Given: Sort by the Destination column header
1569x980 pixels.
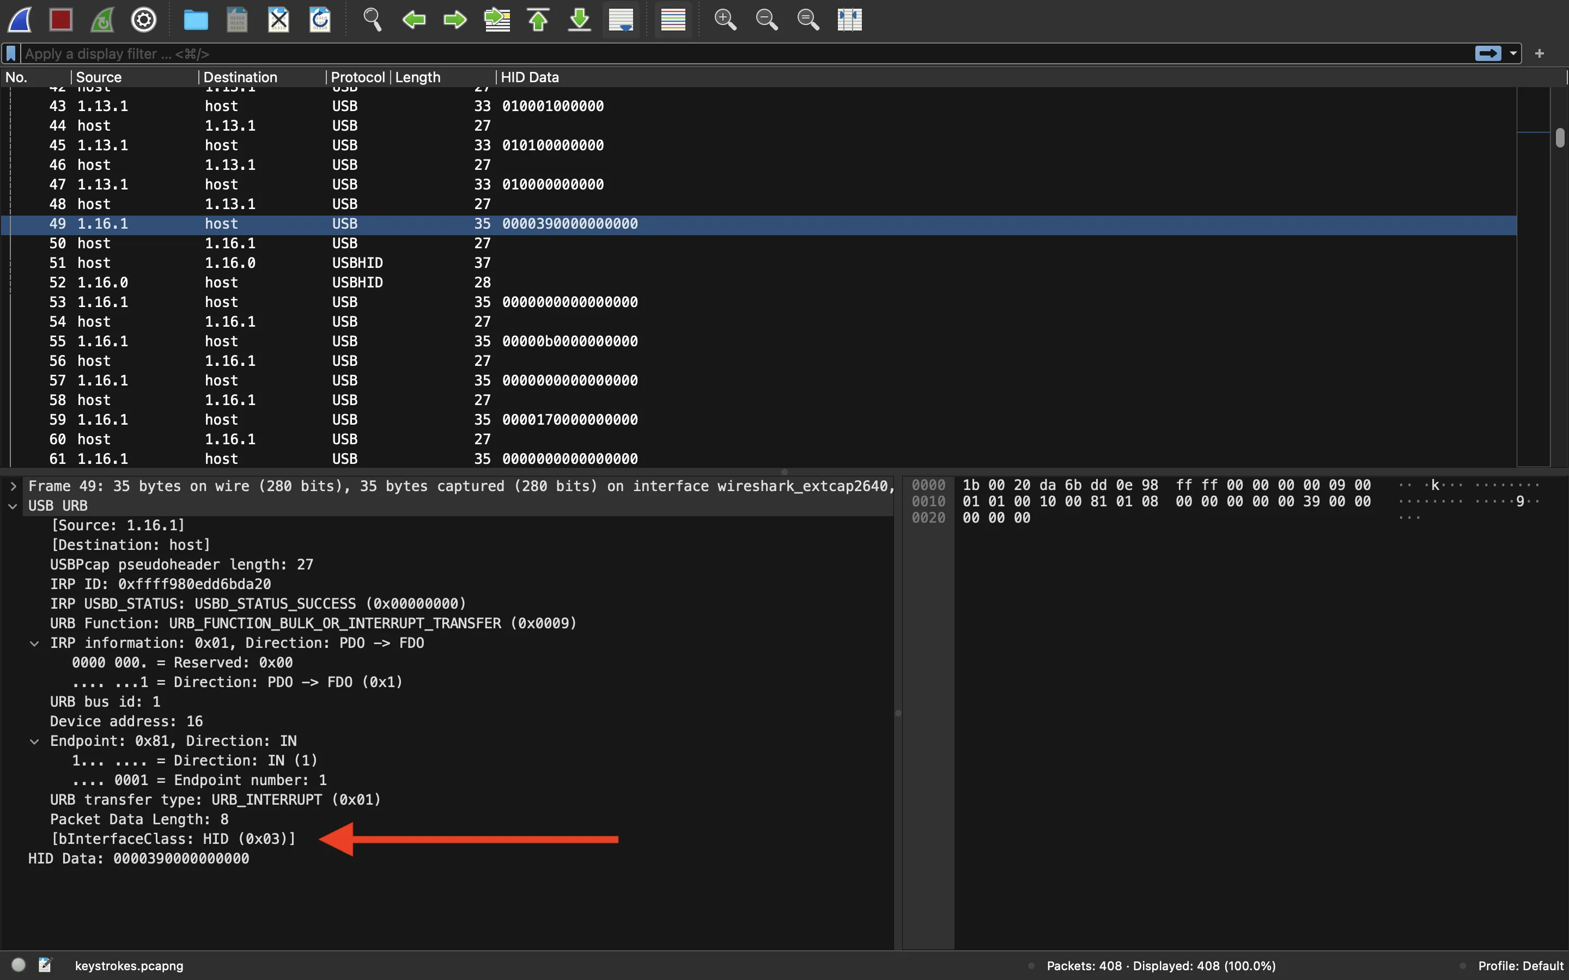Looking at the screenshot, I should tap(262, 77).
